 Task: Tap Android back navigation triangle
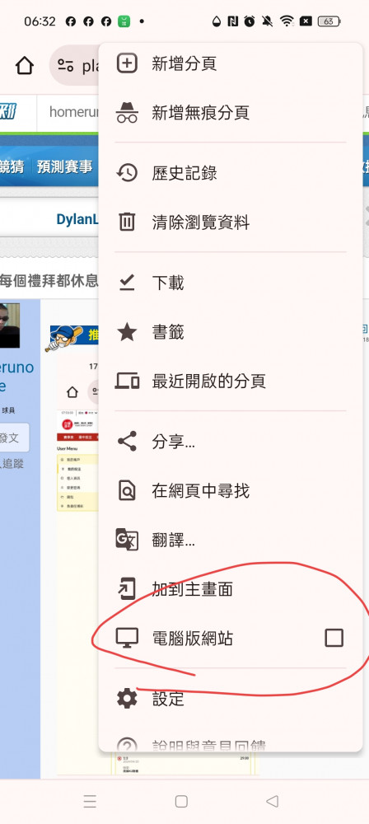(272, 801)
